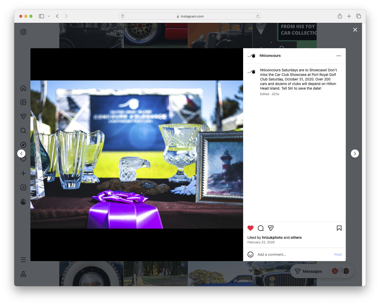The image size is (380, 305).
Task: Open the Explore compass icon
Action: [x=23, y=145]
